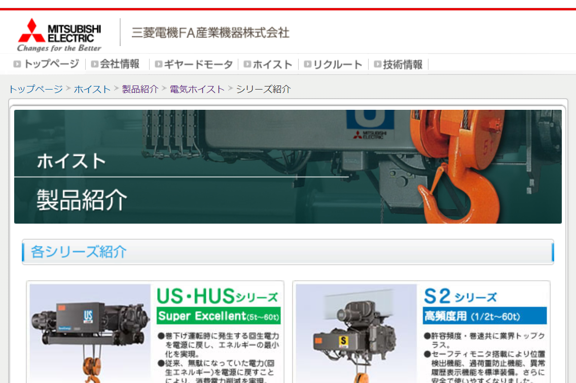Click the Mitsubishi Electric logo

click(59, 35)
